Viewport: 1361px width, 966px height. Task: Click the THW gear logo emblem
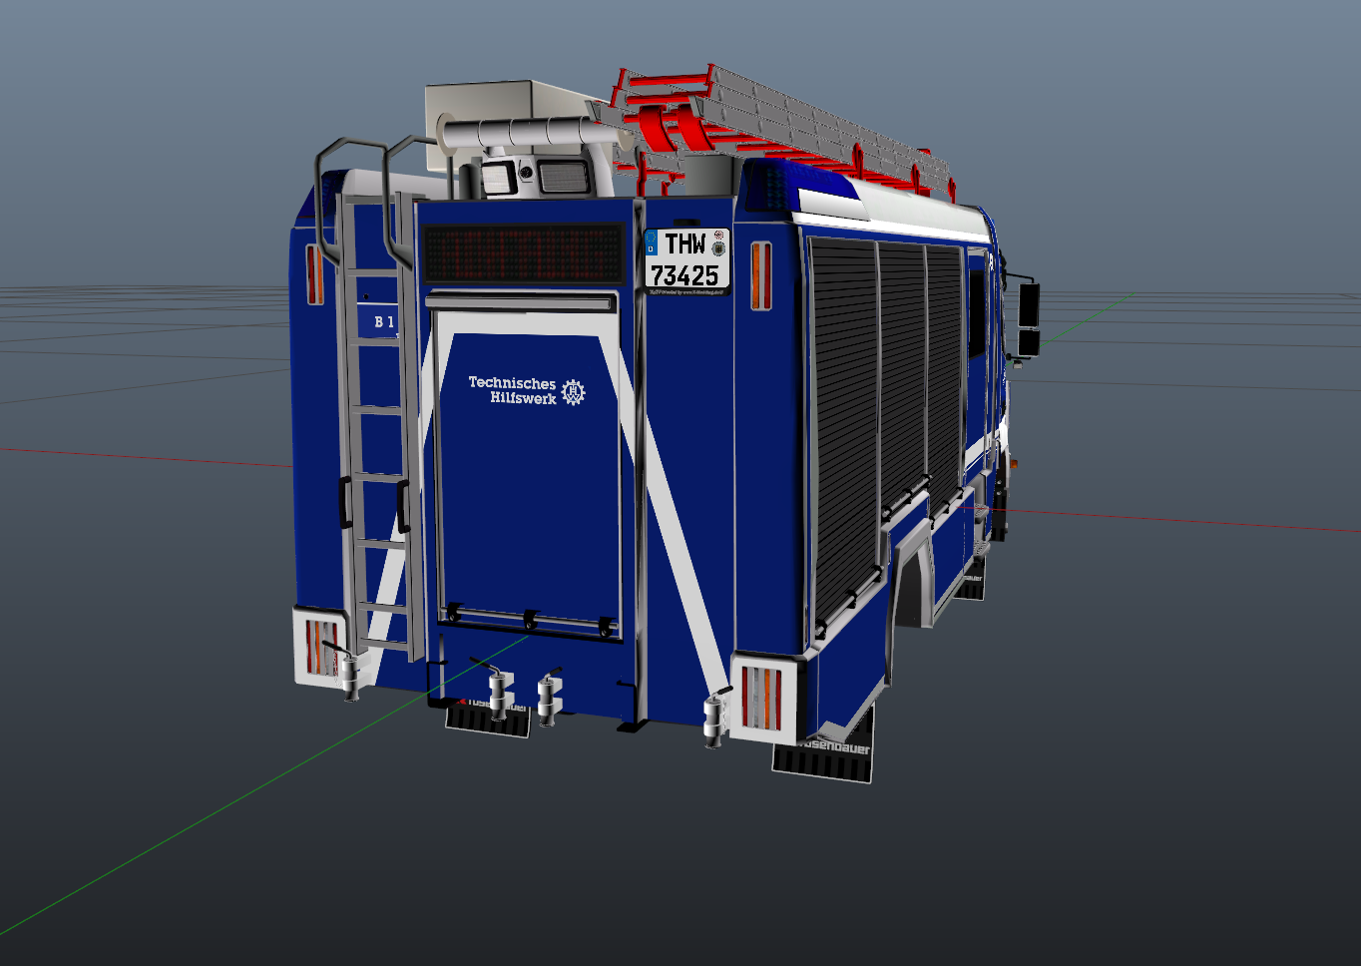point(573,392)
